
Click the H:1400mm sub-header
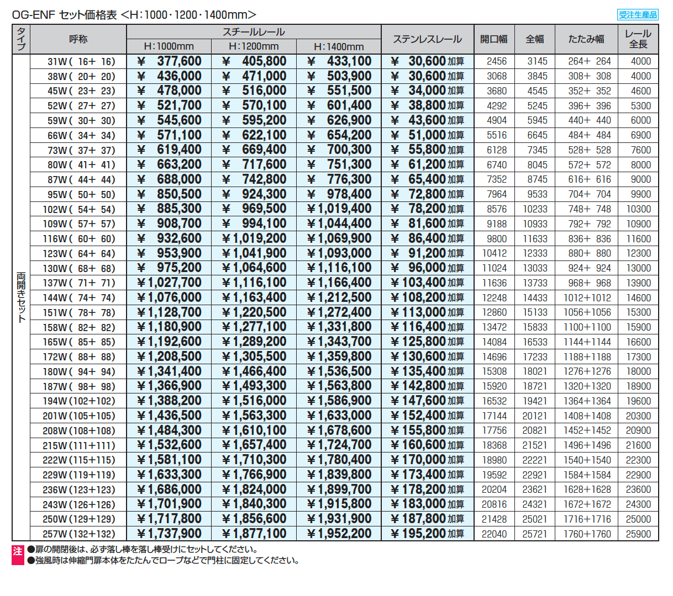339,47
